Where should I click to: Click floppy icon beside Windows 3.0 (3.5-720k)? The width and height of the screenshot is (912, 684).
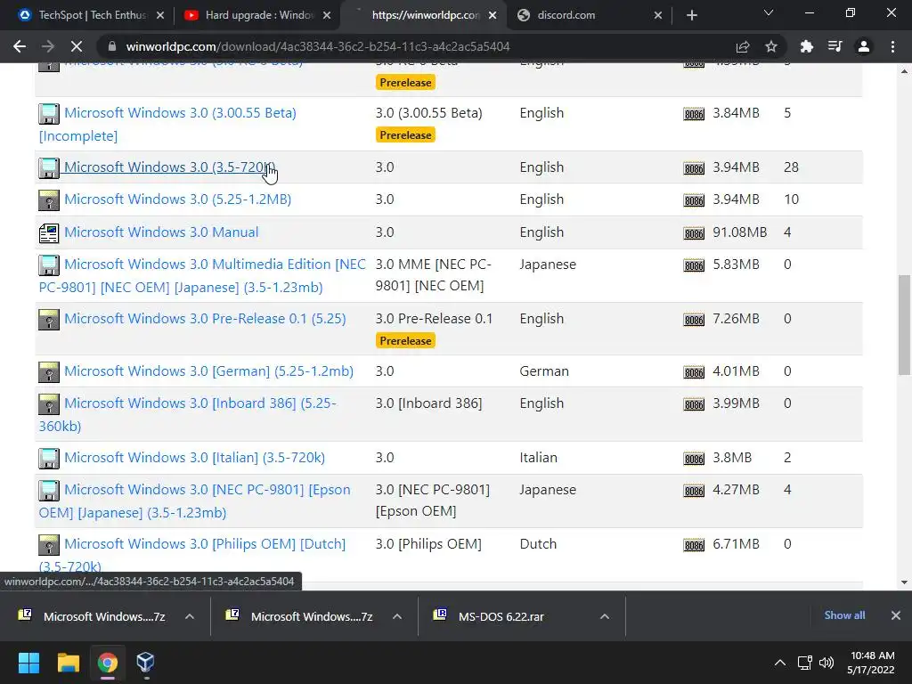point(49,167)
